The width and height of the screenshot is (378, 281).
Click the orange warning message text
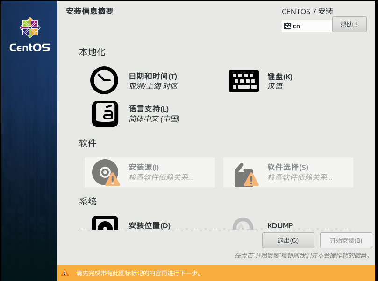pyautogui.click(x=139, y=273)
